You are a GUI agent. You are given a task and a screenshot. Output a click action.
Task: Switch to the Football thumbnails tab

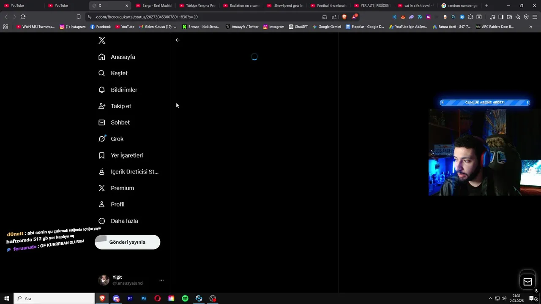328,5
